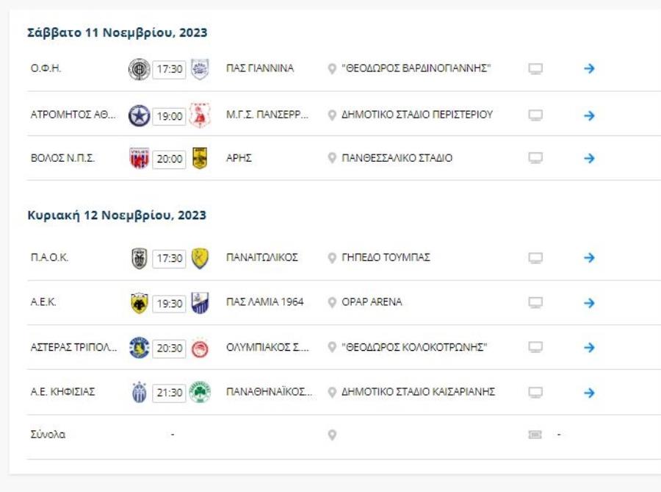This screenshot has height=492, width=661.
Task: Click the ΠΑΝΘΕΣΣΑΛΙΚΟ ΣΤΑΔΙΟ venue
Action: (x=397, y=158)
